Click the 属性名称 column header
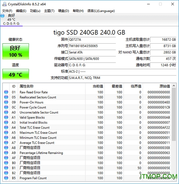 (52, 86)
